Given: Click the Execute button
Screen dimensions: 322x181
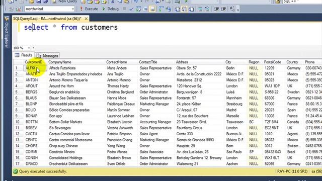Looking at the screenshot, I should 89,9.
